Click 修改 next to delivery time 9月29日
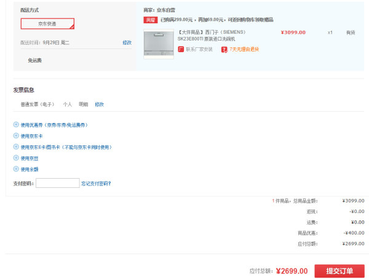The image size is (369, 280). tap(127, 42)
